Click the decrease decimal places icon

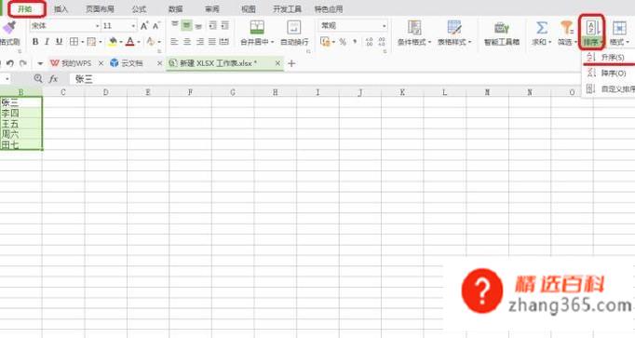pos(382,42)
